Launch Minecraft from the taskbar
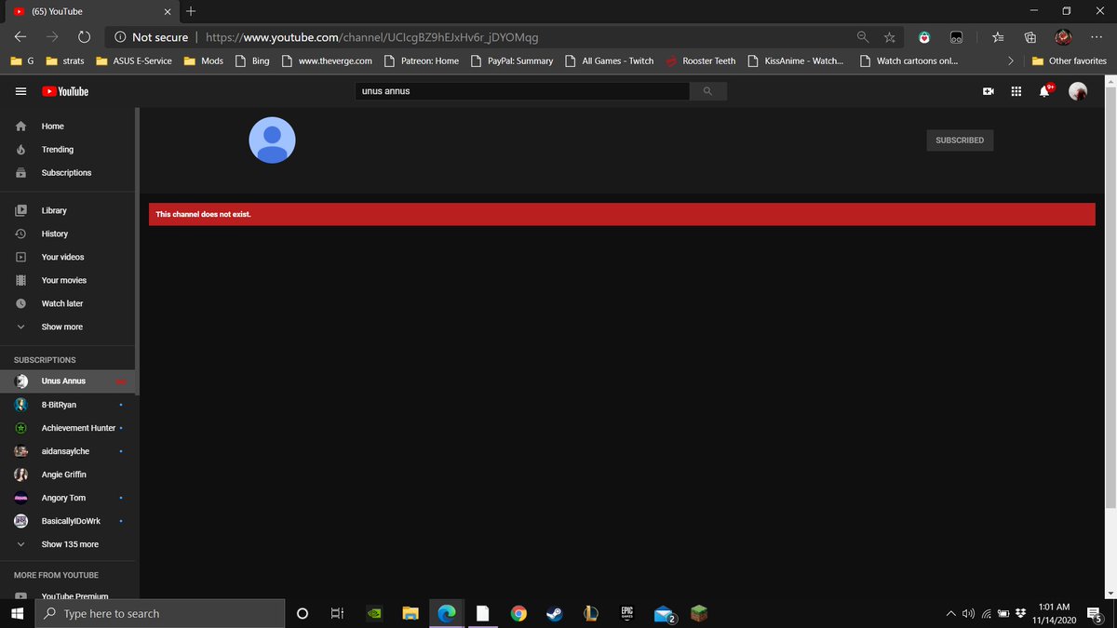Image resolution: width=1117 pixels, height=628 pixels. (x=699, y=613)
